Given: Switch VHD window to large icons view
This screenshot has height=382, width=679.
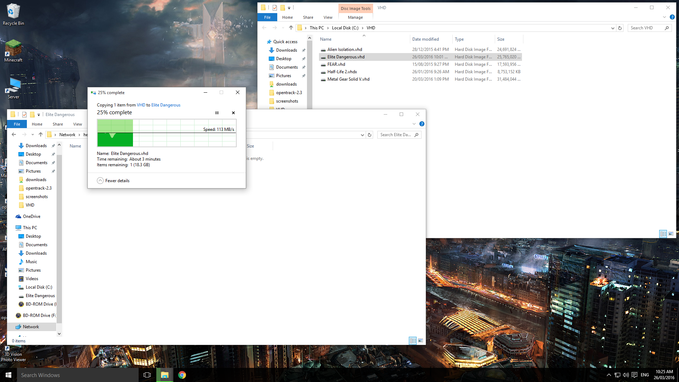Looking at the screenshot, I should [x=671, y=234].
